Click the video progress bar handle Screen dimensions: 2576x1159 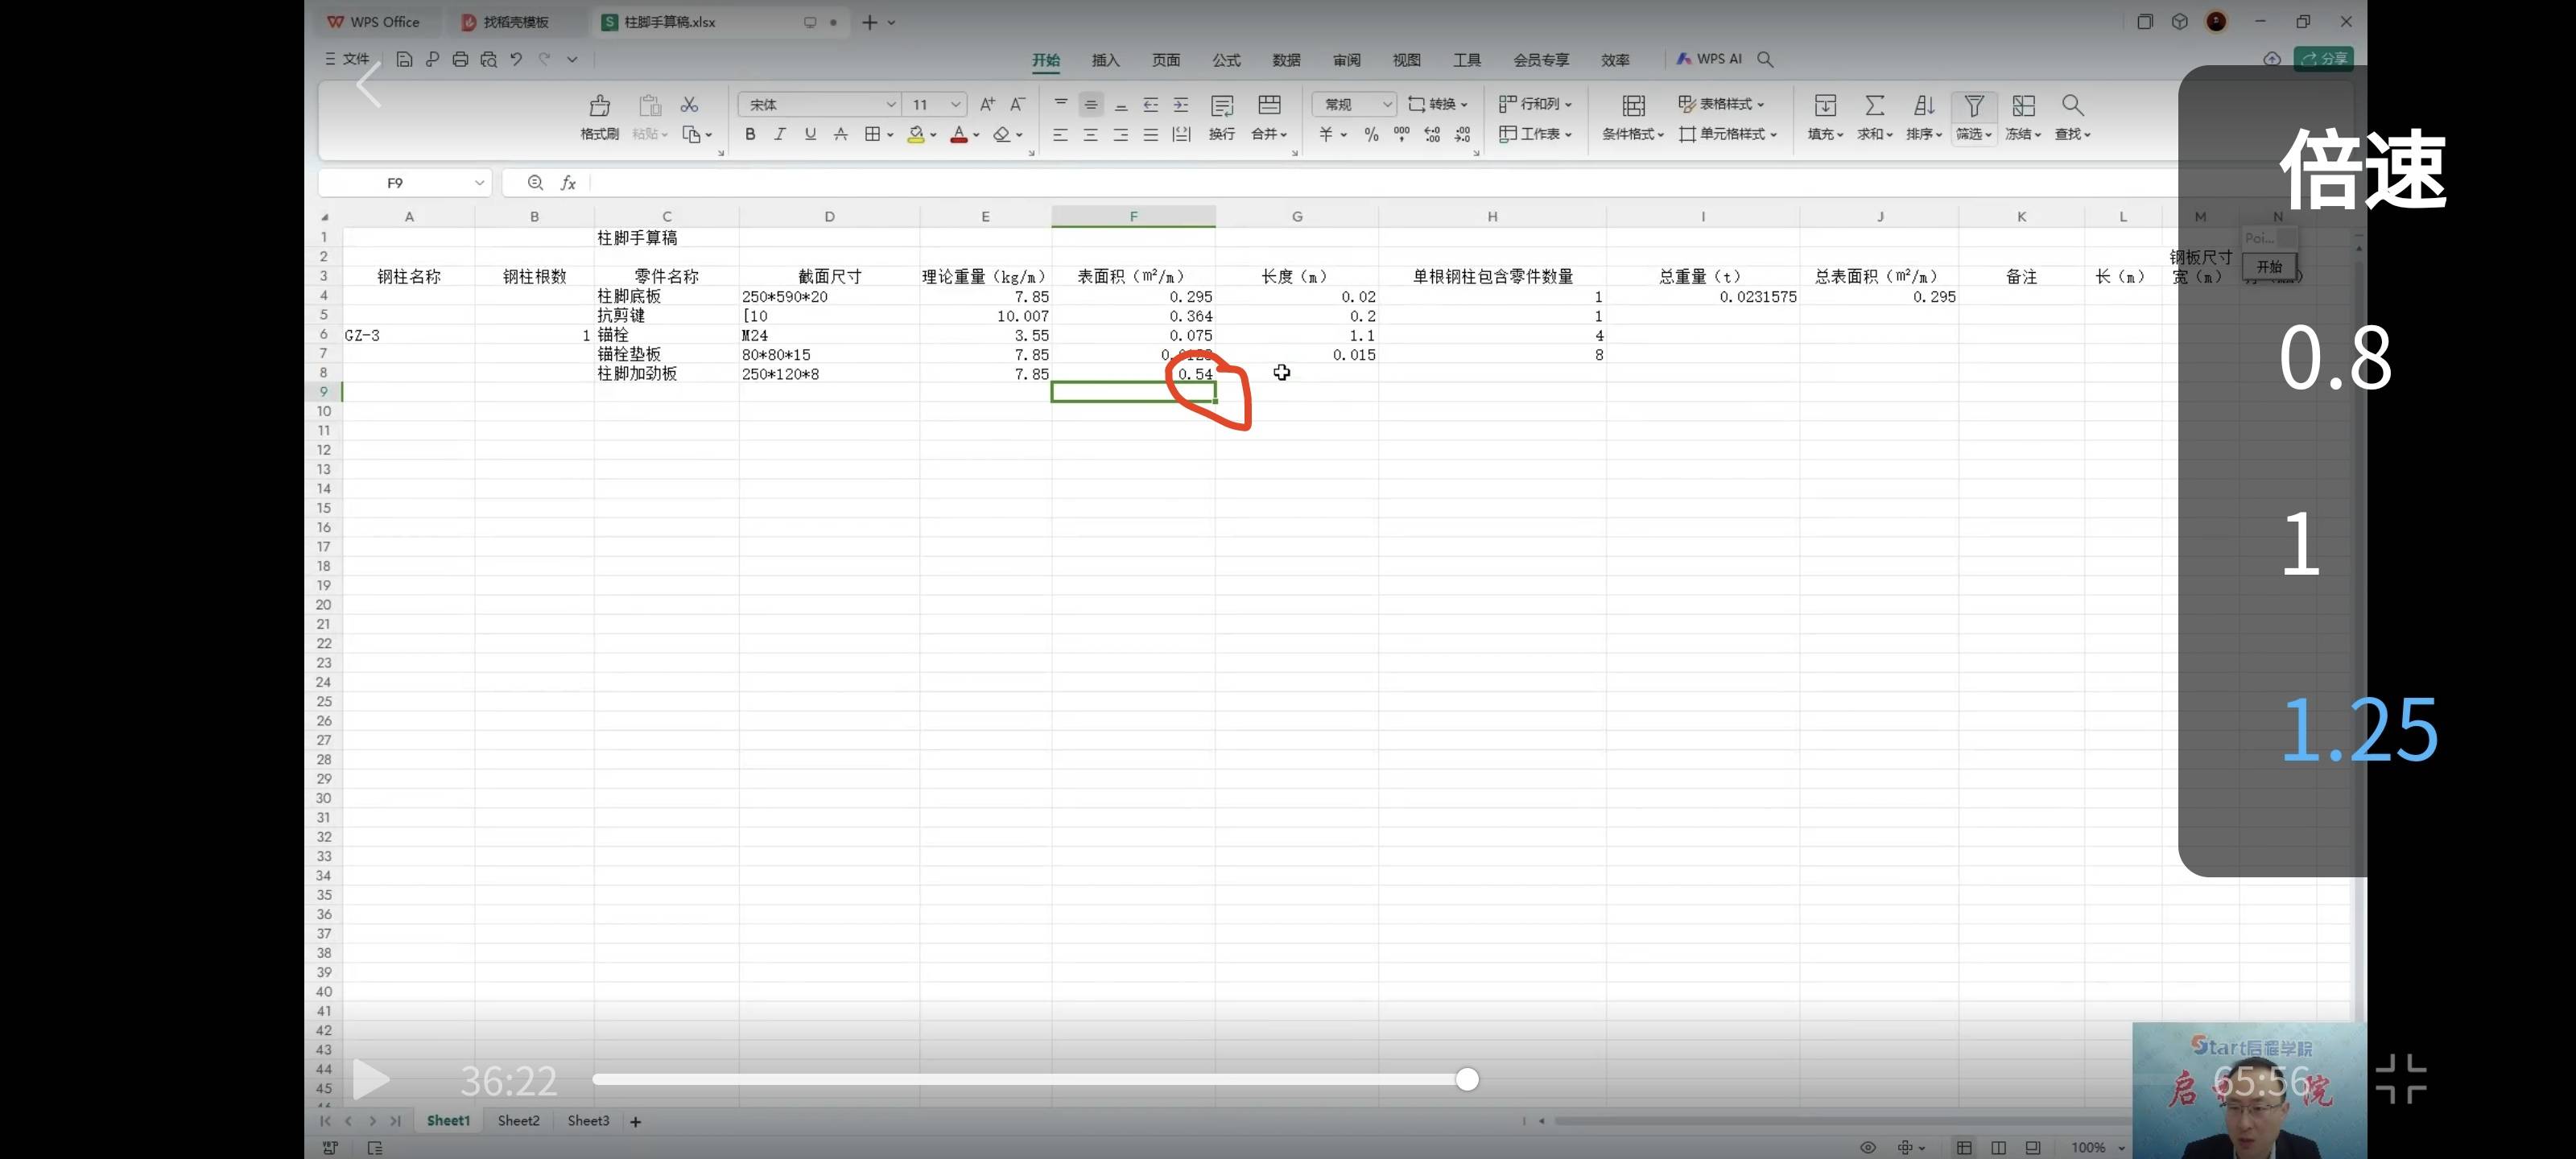(x=1467, y=1079)
